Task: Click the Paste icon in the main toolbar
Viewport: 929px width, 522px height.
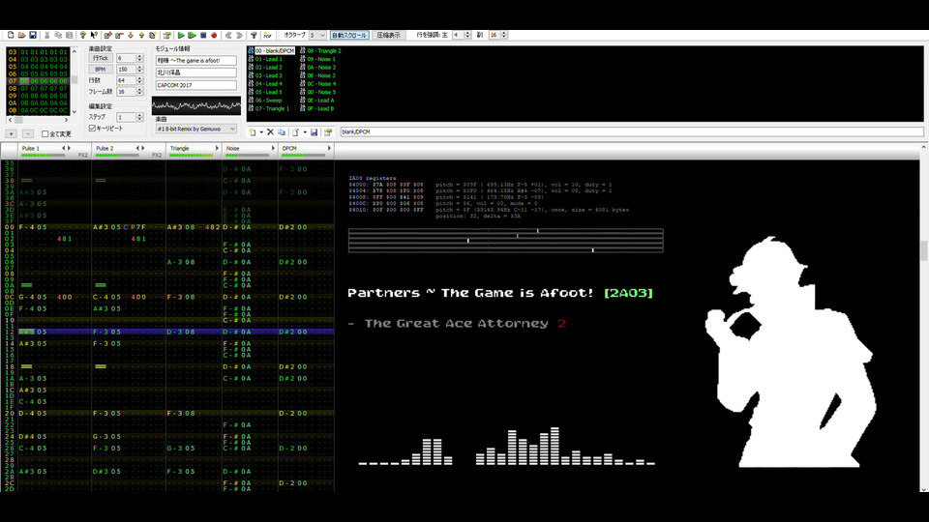Action: pyautogui.click(x=70, y=36)
